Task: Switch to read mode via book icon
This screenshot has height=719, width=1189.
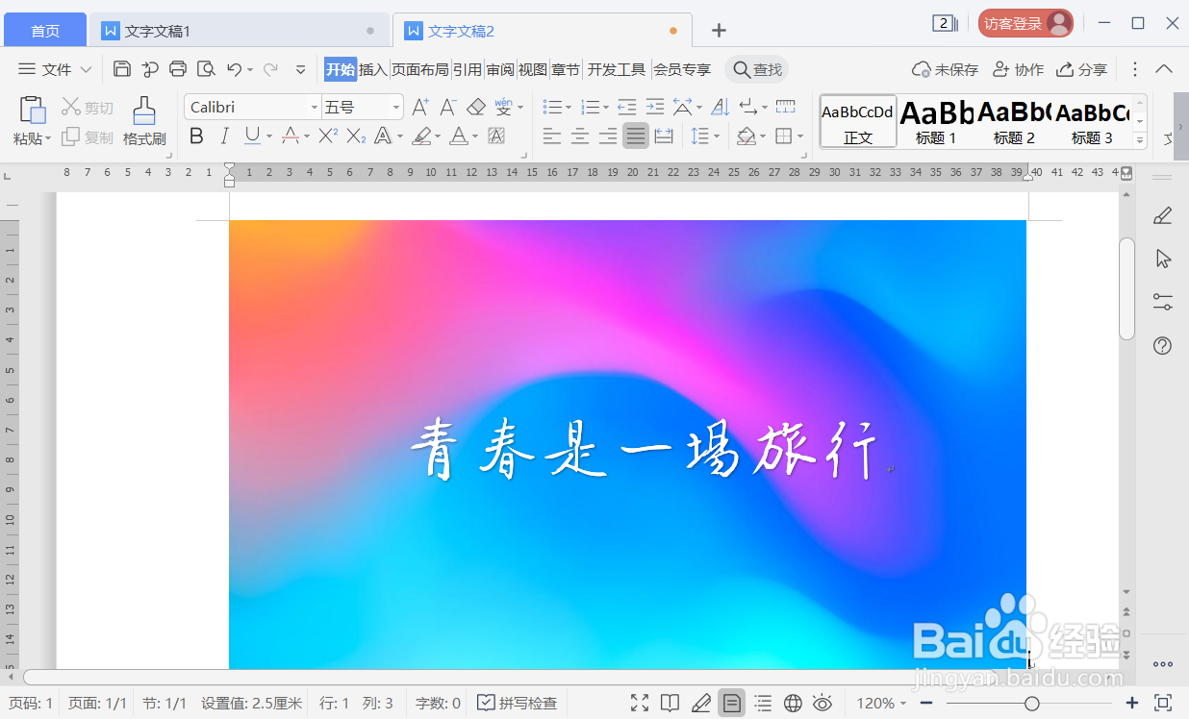Action: 670,703
